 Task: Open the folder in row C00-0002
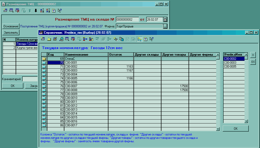44,67
